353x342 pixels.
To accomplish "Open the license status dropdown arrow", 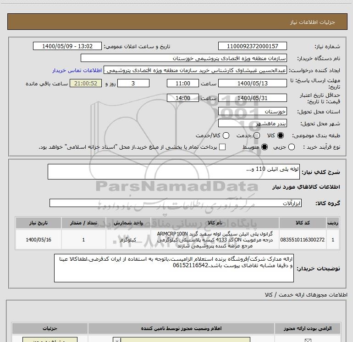I will pyautogui.click(x=117, y=340).
